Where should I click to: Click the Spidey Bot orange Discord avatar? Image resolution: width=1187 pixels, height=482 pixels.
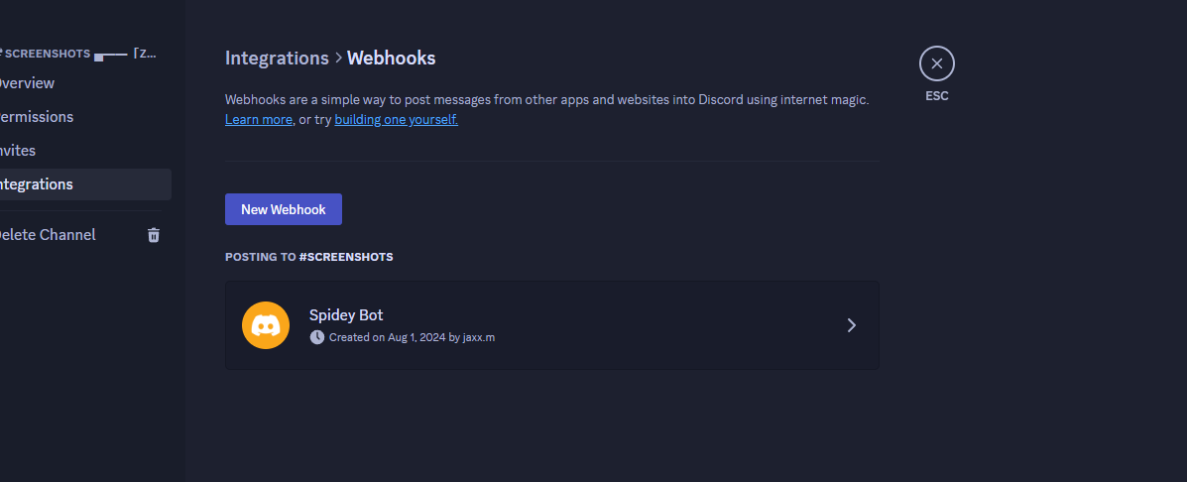click(266, 325)
